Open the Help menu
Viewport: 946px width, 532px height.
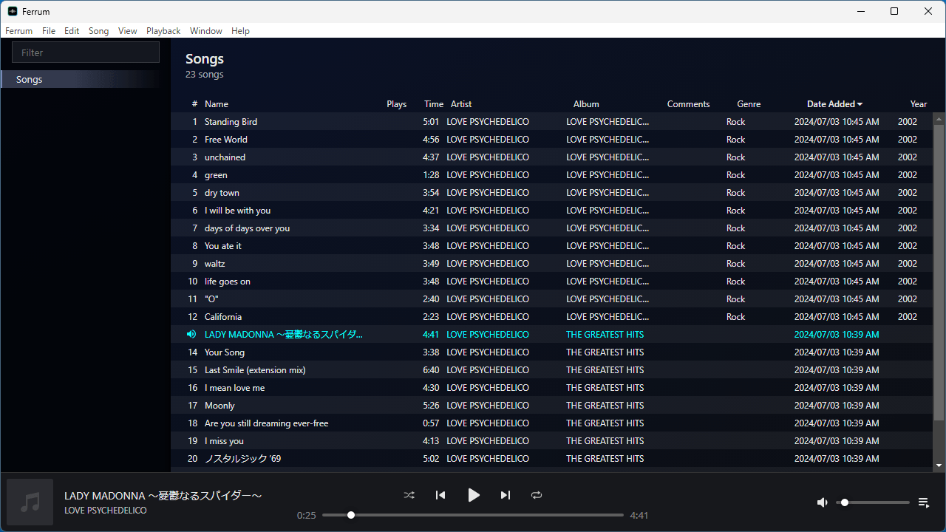240,31
